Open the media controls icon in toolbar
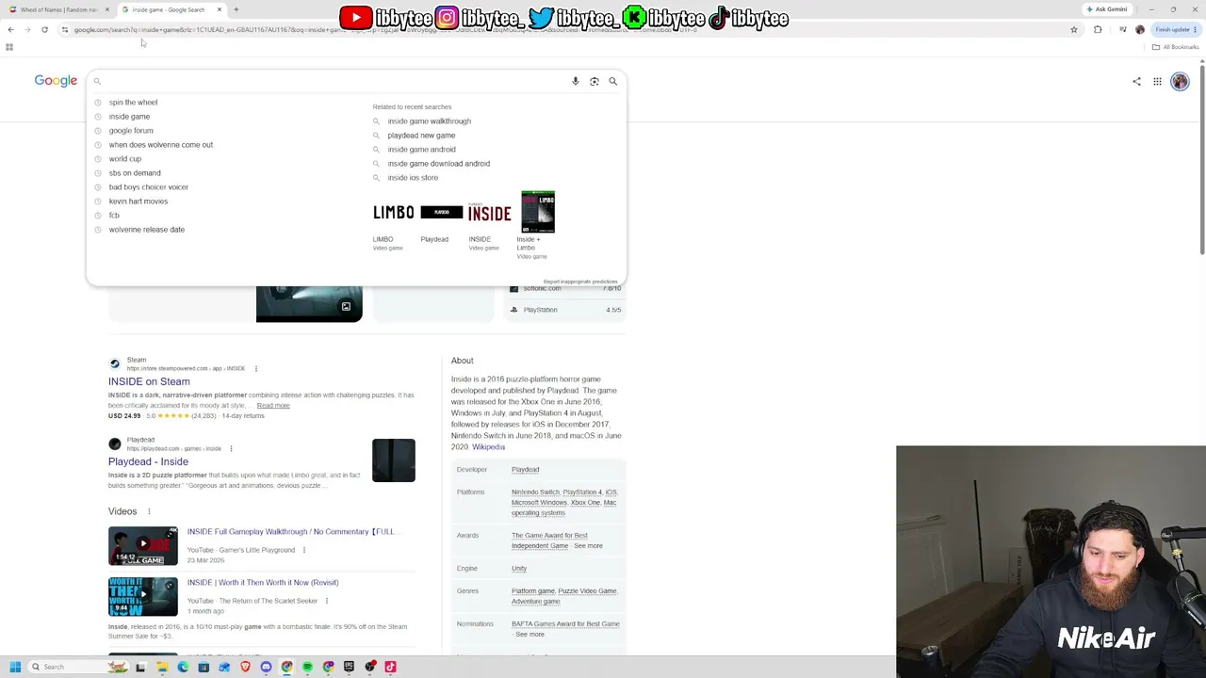The image size is (1206, 678). [1123, 29]
